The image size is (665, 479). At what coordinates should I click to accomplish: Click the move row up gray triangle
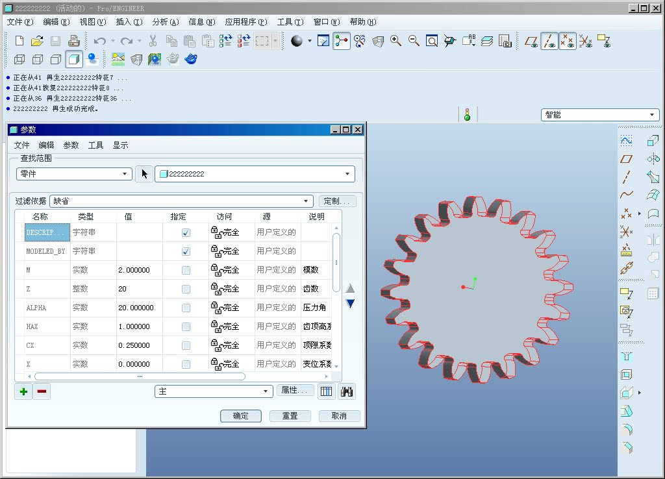coord(350,289)
